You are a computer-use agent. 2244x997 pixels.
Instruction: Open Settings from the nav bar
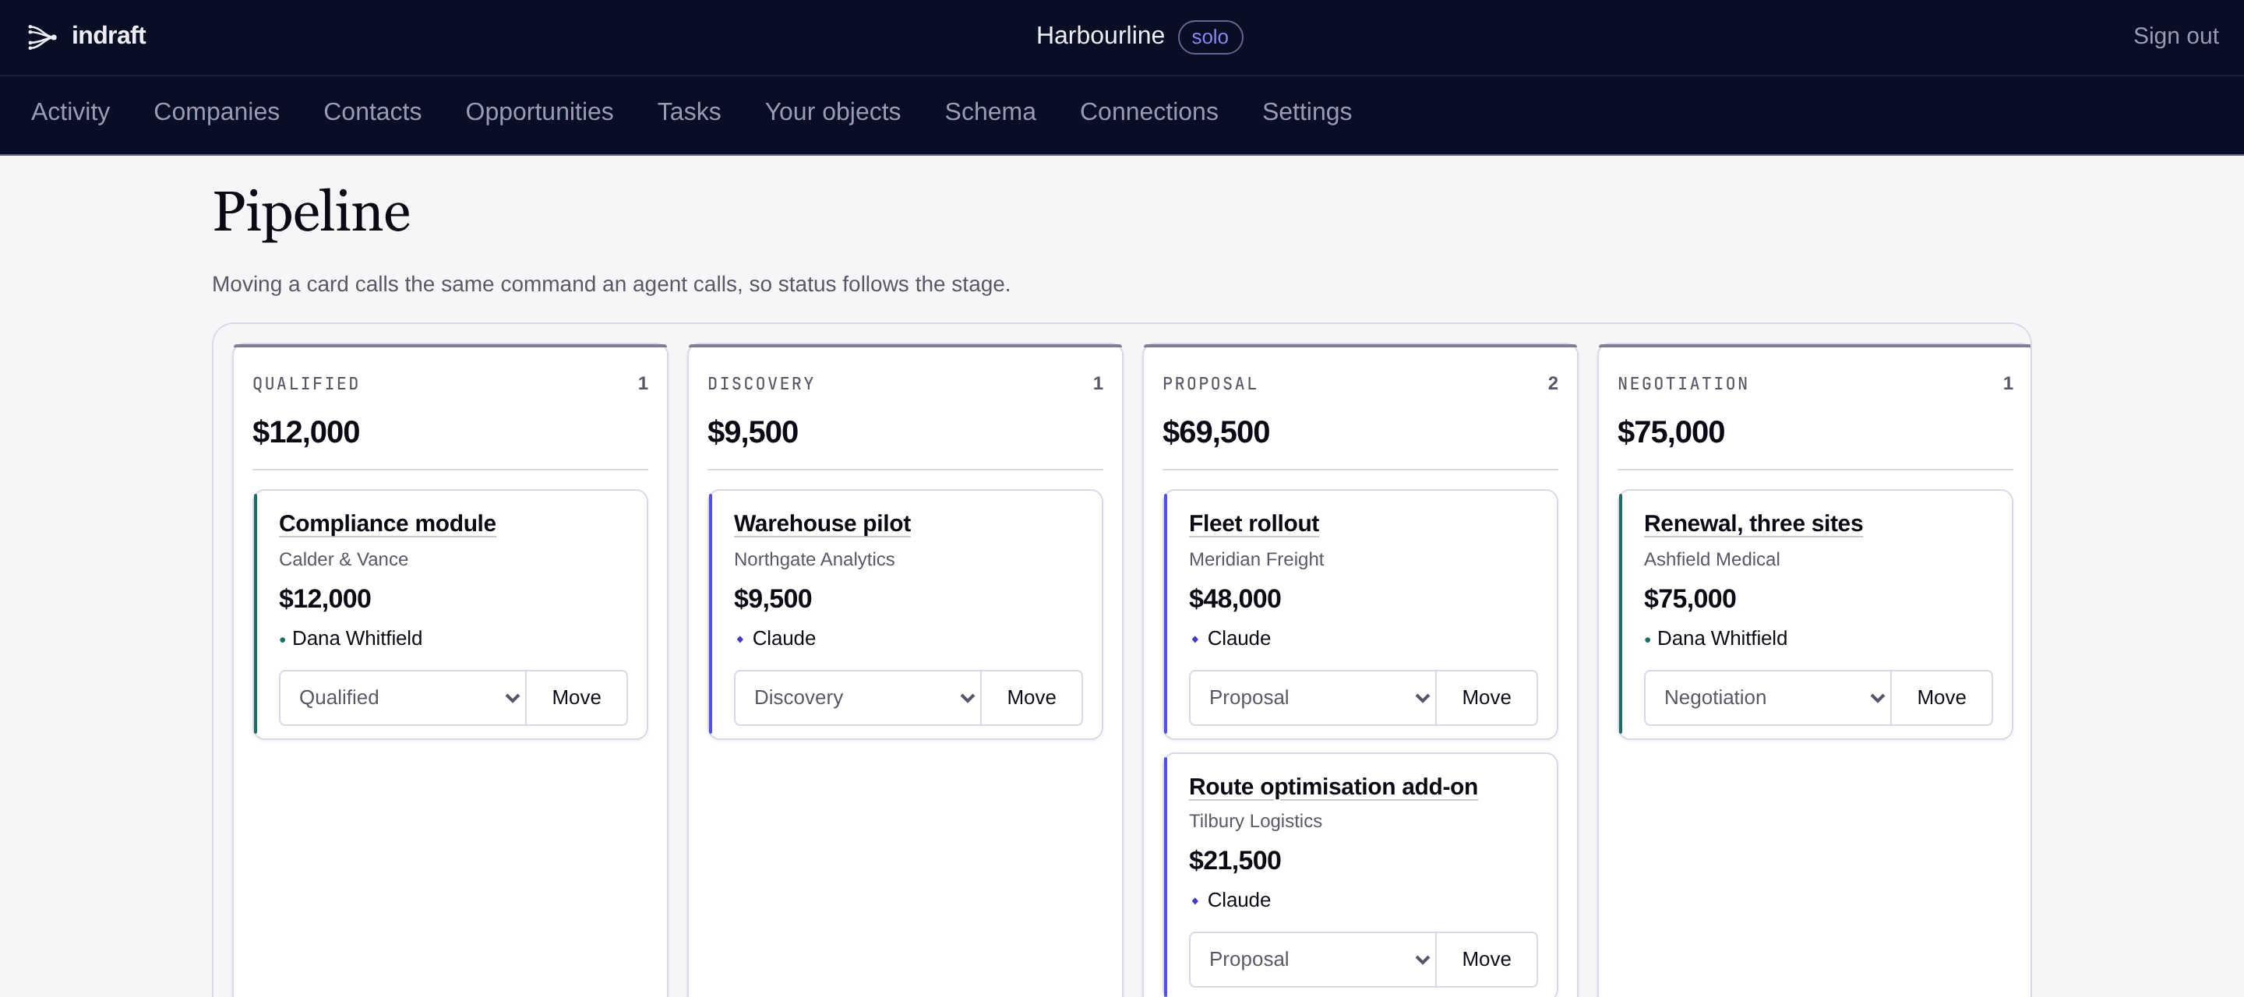click(x=1307, y=111)
